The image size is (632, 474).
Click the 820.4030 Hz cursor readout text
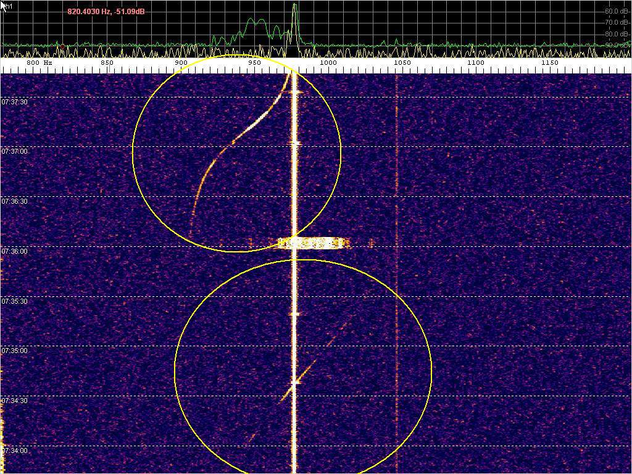pyautogui.click(x=106, y=11)
